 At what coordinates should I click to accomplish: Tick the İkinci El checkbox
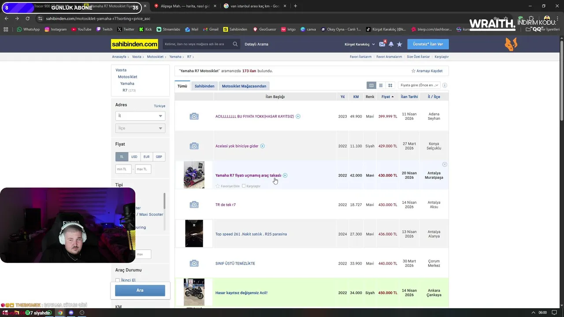point(118,280)
